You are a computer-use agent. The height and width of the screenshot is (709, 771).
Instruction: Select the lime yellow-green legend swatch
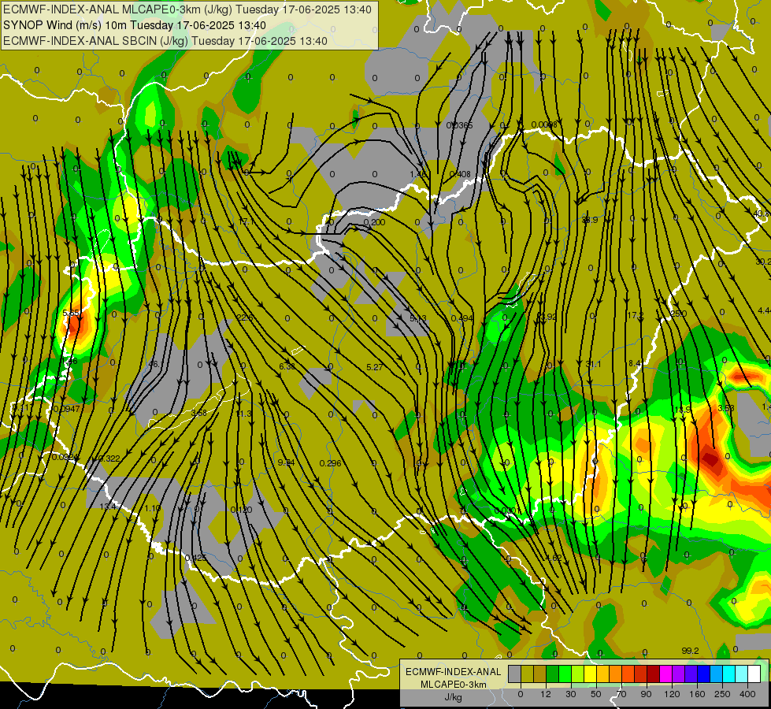[x=578, y=674]
